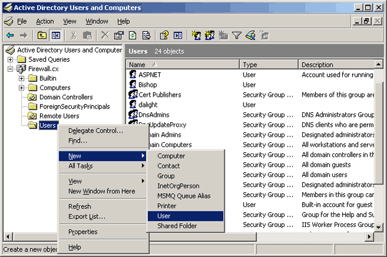387x257 pixels.
Task: Click the Delete X toolbar icon
Action: click(x=105, y=36)
